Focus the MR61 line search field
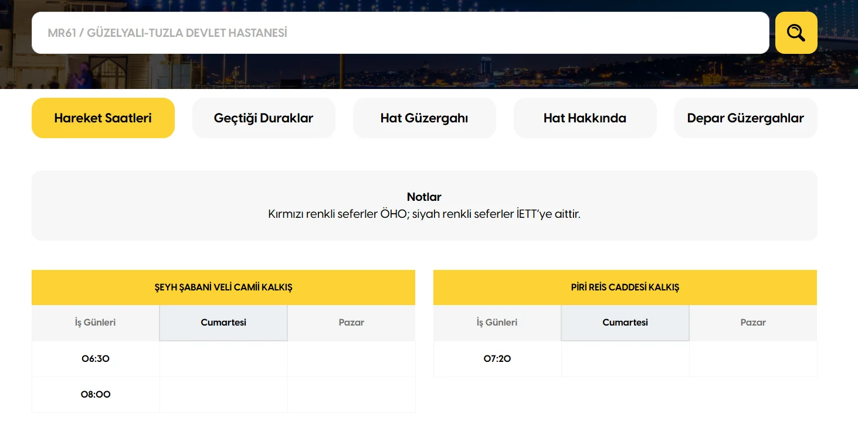The height and width of the screenshot is (421, 858). (x=400, y=33)
